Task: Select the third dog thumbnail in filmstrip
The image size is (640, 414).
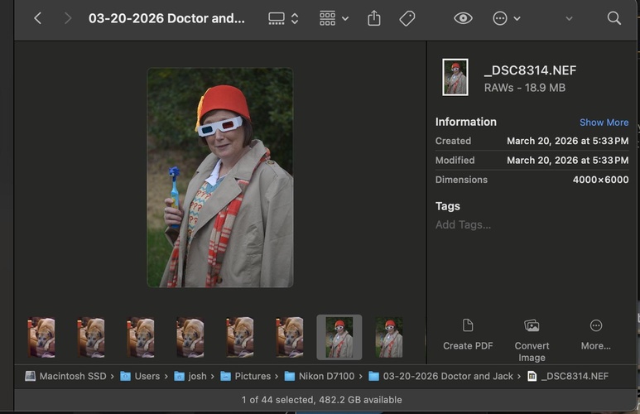Action: click(141, 338)
